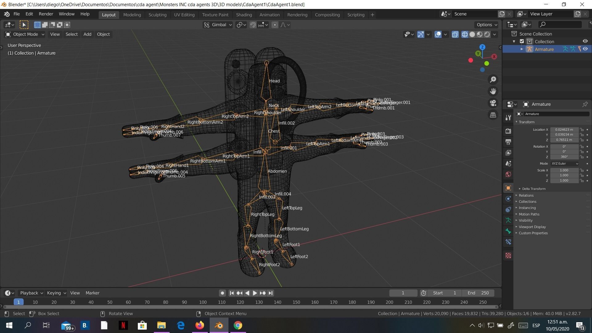Switch to orthographic view grid icon
This screenshot has height=333, width=592.
click(493, 115)
